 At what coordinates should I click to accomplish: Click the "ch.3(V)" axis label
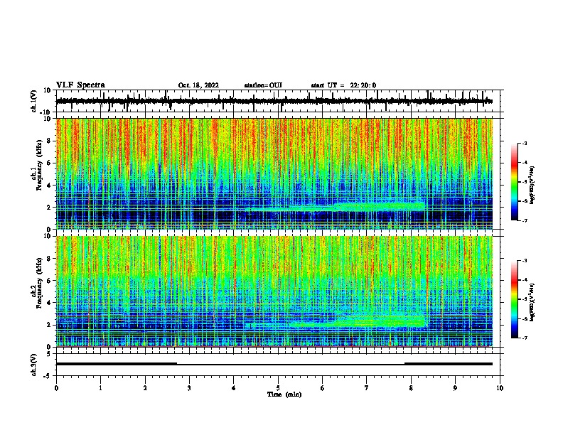(x=34, y=365)
